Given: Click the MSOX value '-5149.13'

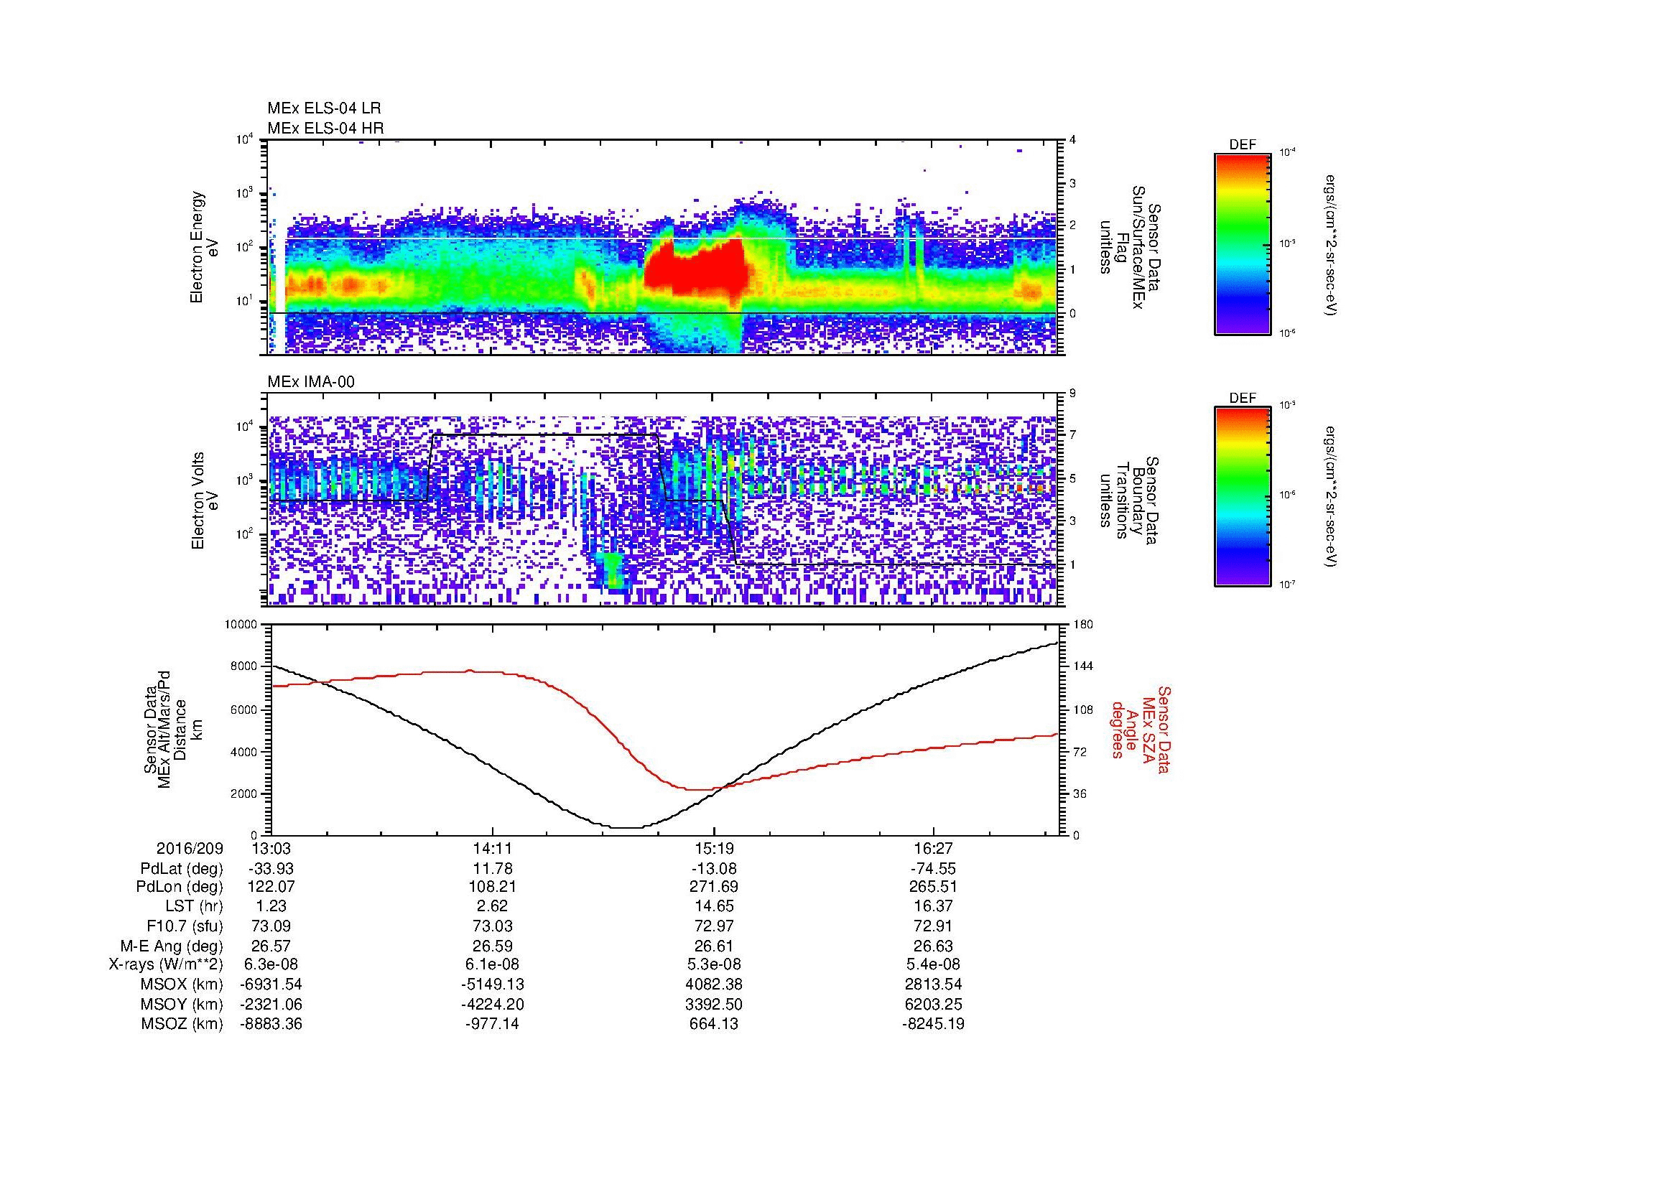Looking at the screenshot, I should click(x=493, y=984).
